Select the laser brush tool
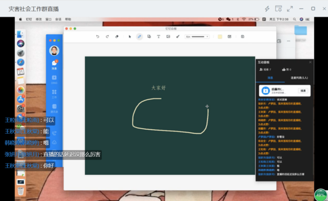This screenshot has width=328, height=201. click(178, 36)
